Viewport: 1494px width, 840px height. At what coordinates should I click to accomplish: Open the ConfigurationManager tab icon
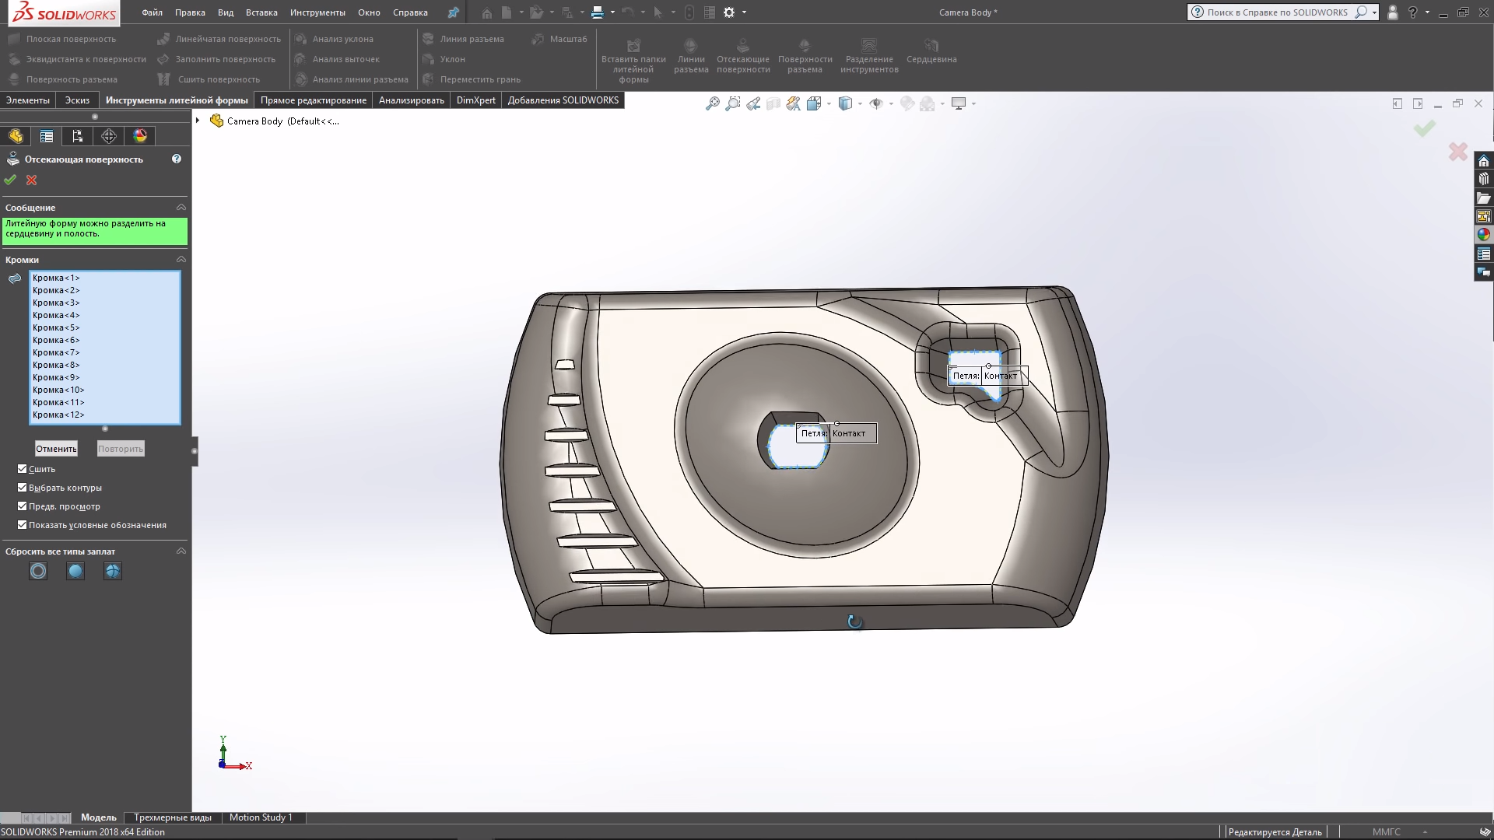[78, 136]
